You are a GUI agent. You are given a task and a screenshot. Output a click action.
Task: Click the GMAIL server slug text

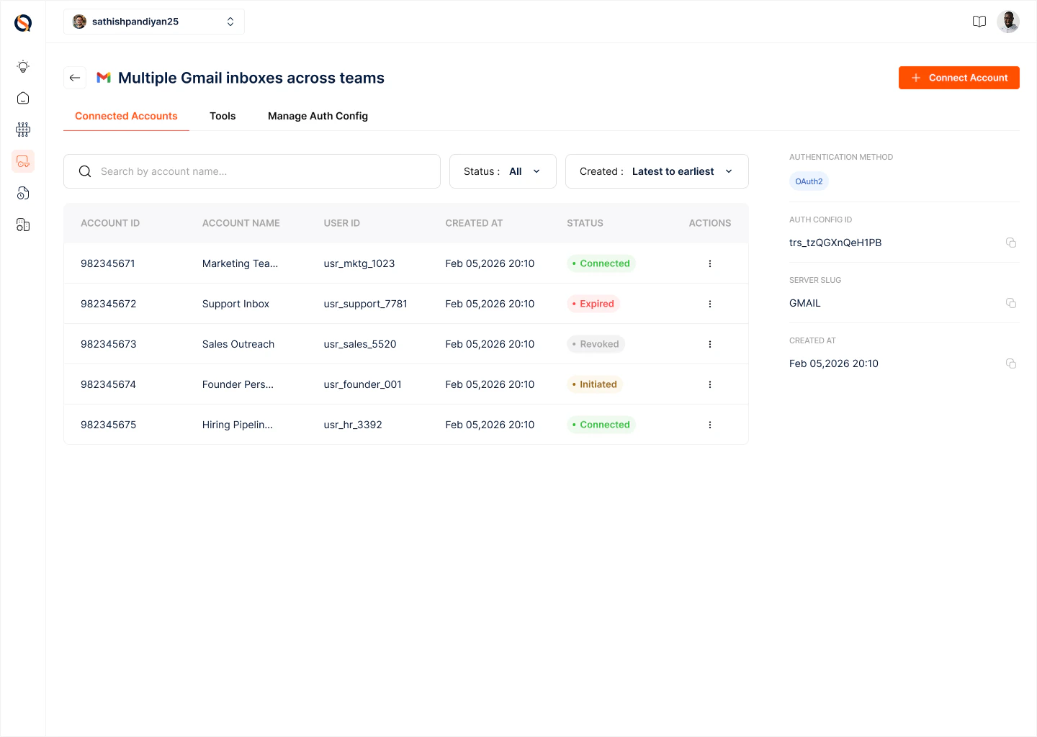(x=805, y=303)
